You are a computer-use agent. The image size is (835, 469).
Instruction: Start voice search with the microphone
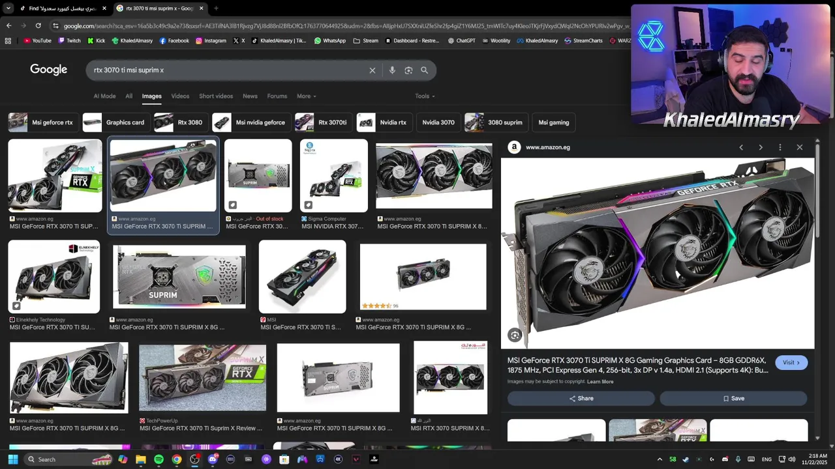click(x=392, y=70)
